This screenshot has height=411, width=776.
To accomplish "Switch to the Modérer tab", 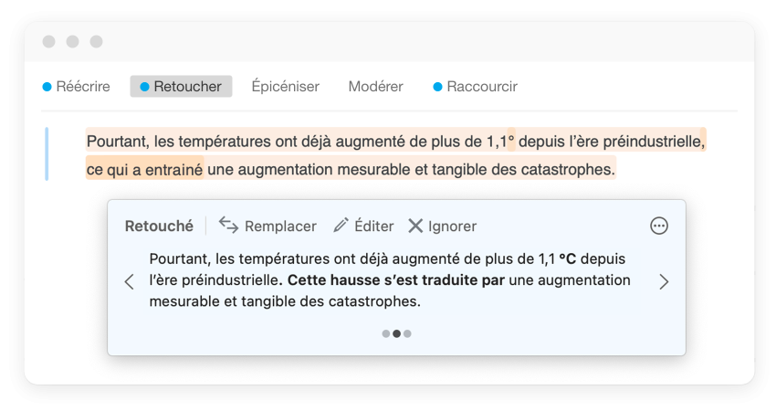I will click(x=375, y=87).
